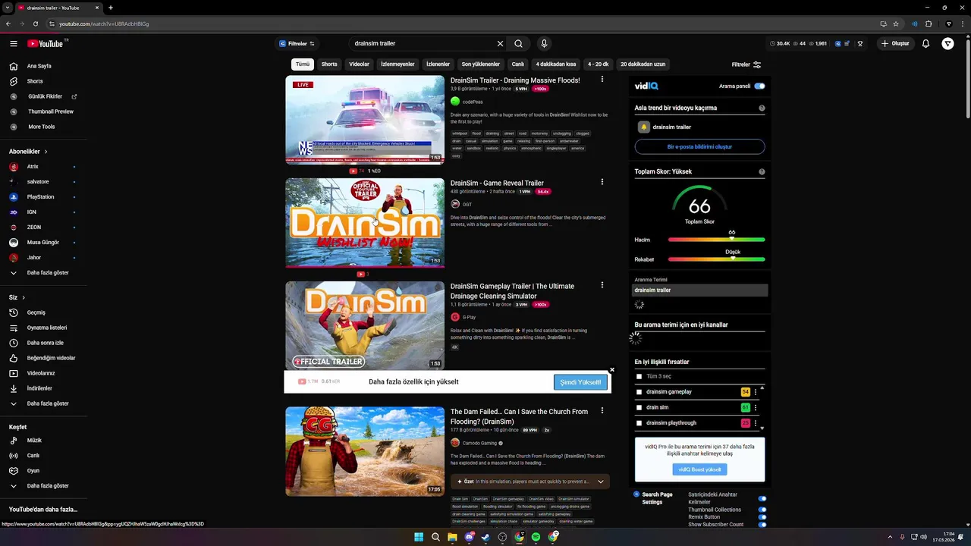
Task: Open more options for DrainSim Gameplay Trailer video
Action: [x=602, y=285]
